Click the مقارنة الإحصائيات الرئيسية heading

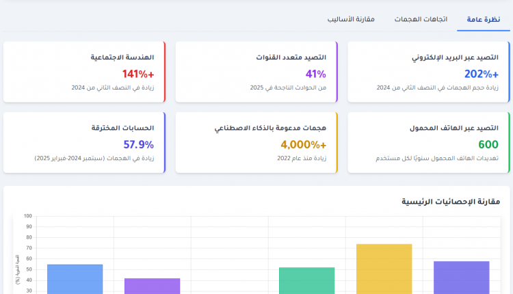451,202
